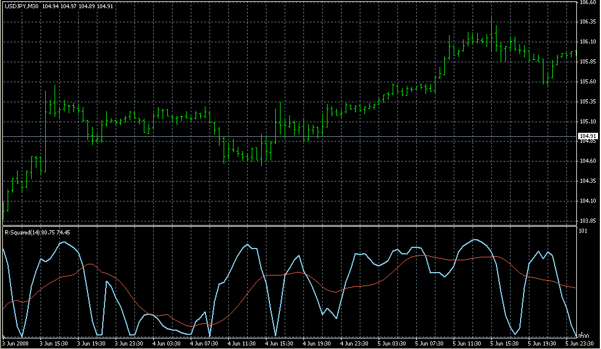601x349 pixels.
Task: Click the 4 Jun 07:30 time label
Action: 204,344
